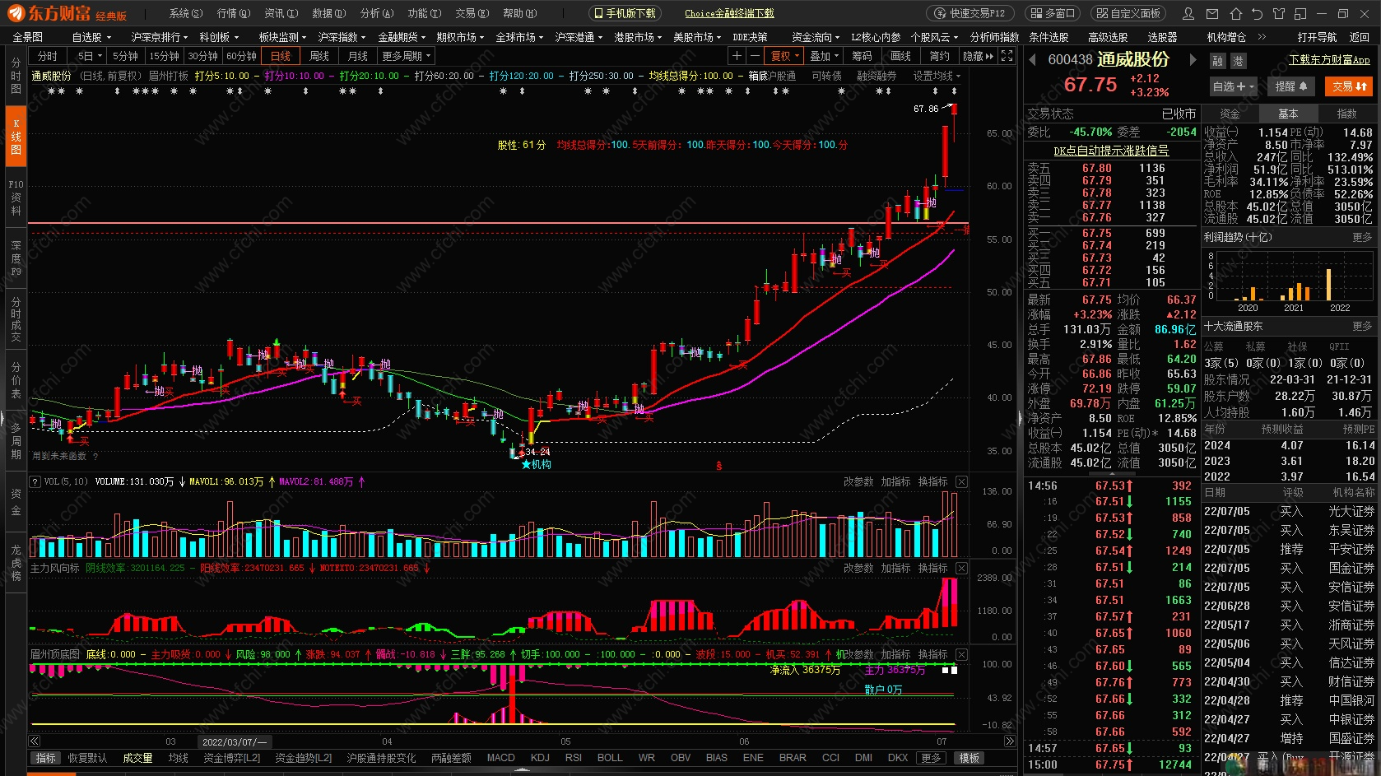Viewport: 1381px width, 776px height.
Task: Open help for VOL indicator
Action: [35, 481]
